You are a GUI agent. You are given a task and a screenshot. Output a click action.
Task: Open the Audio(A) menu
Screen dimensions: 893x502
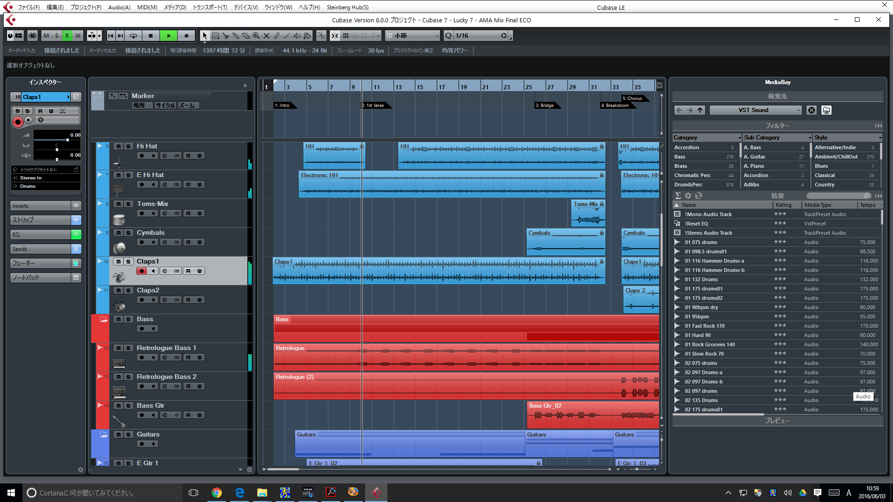coord(120,7)
